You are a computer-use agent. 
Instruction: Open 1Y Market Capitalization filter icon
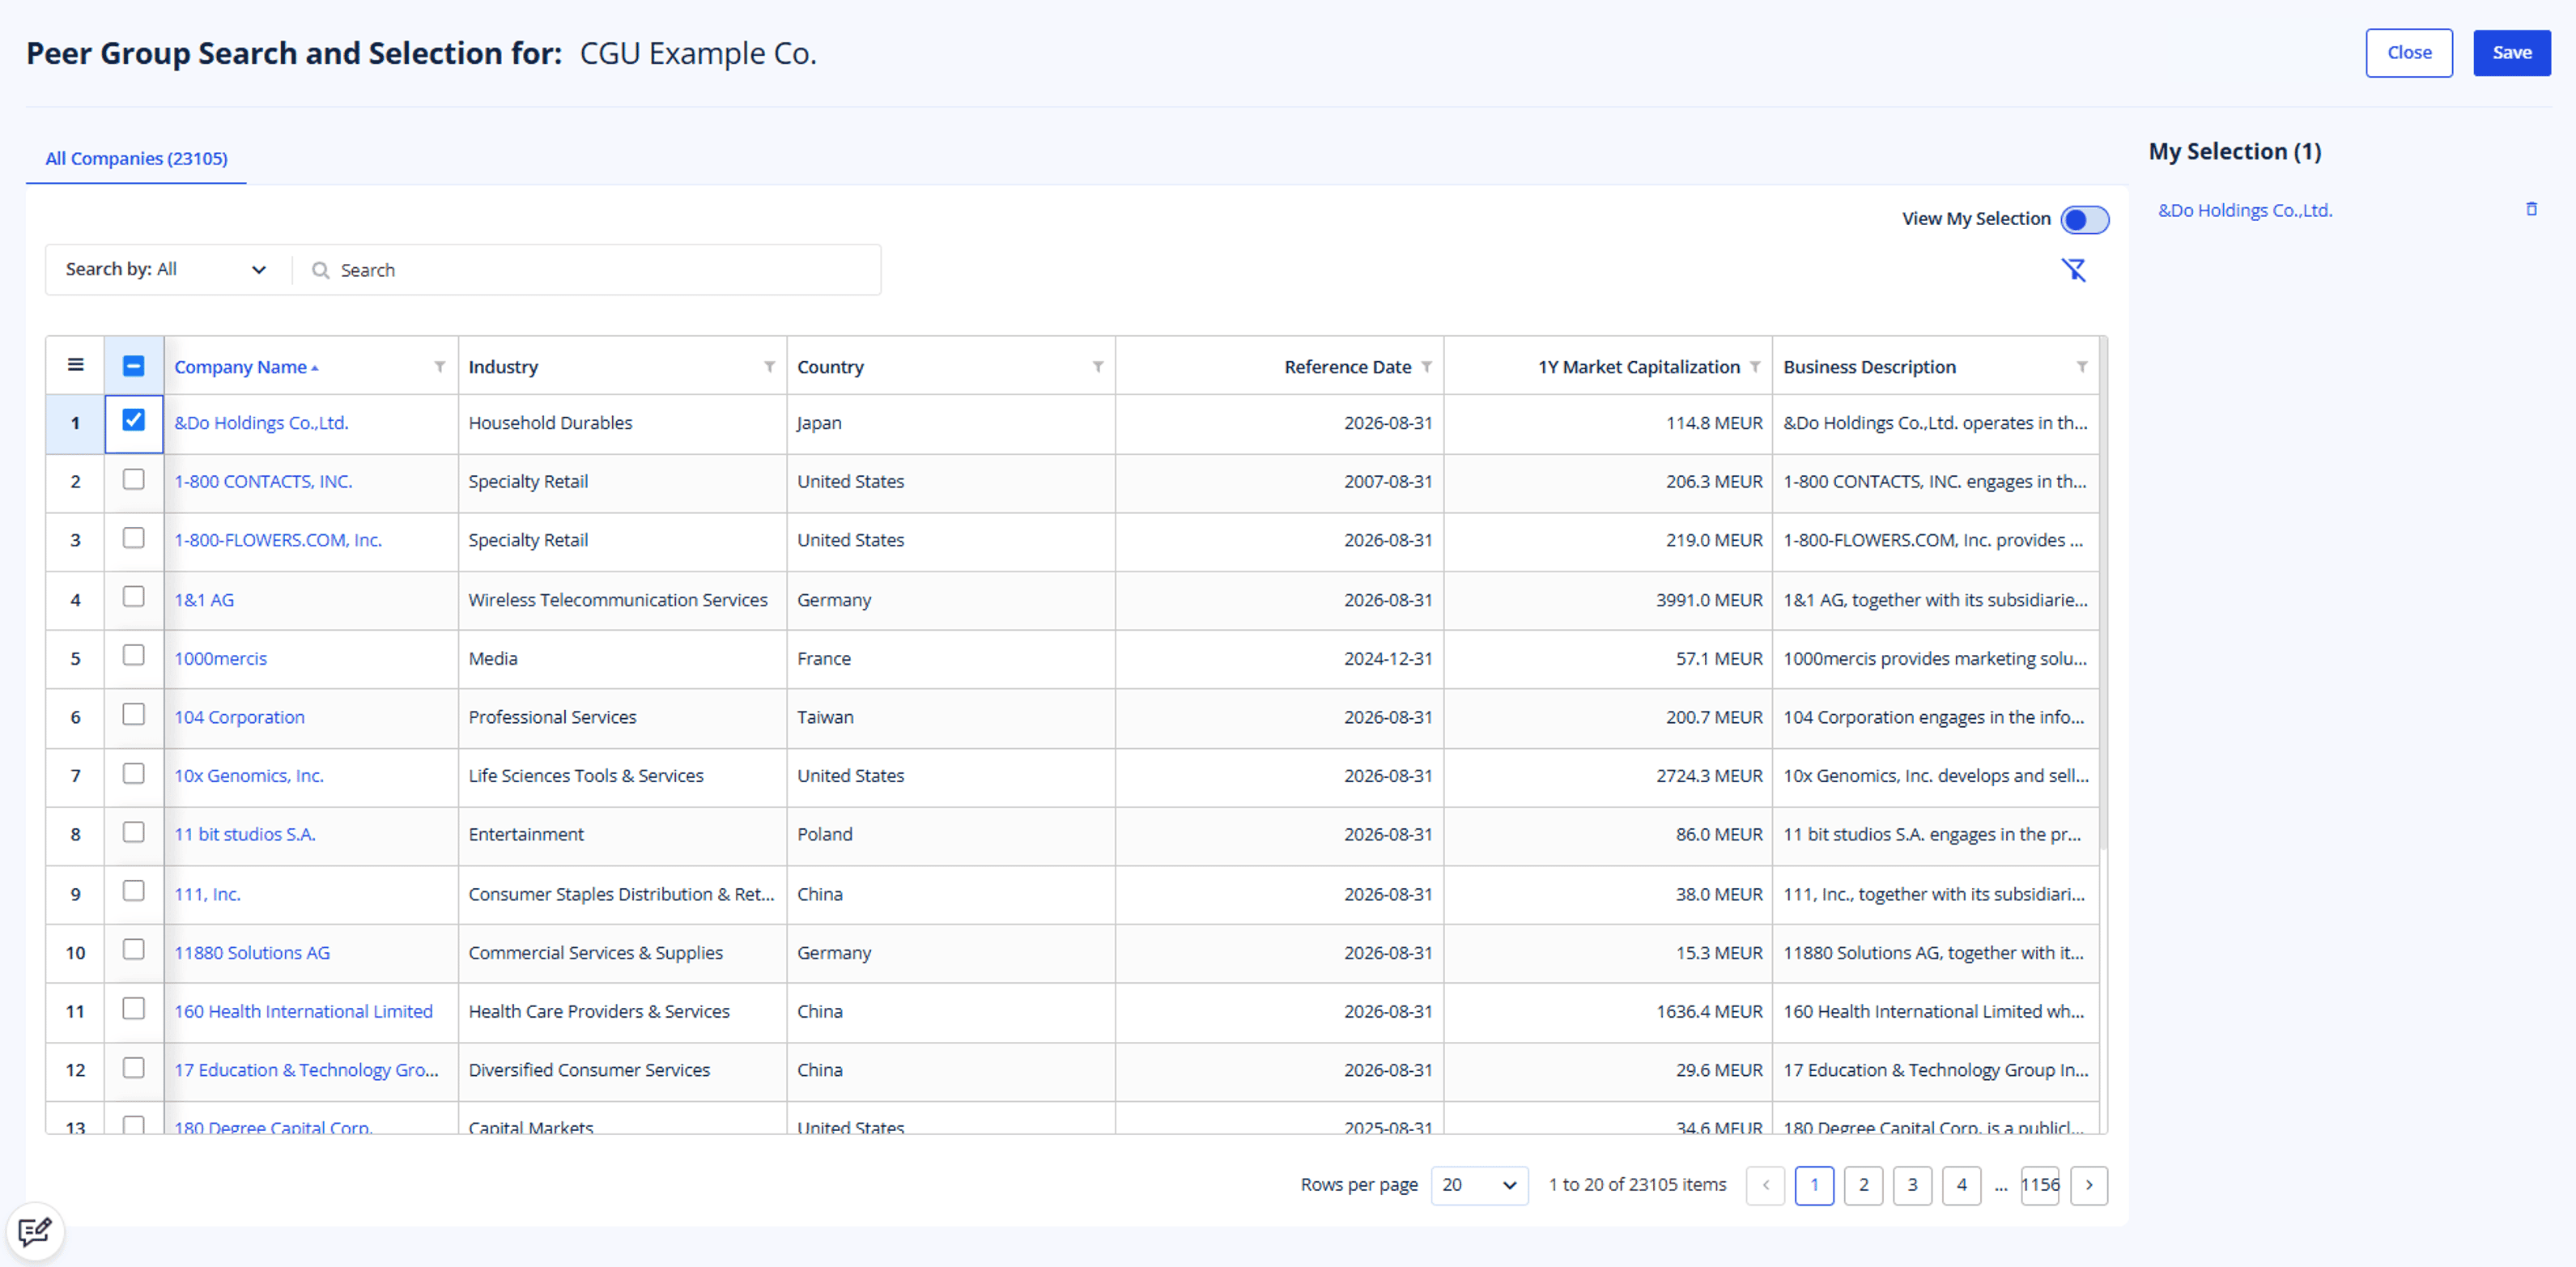(x=1755, y=367)
